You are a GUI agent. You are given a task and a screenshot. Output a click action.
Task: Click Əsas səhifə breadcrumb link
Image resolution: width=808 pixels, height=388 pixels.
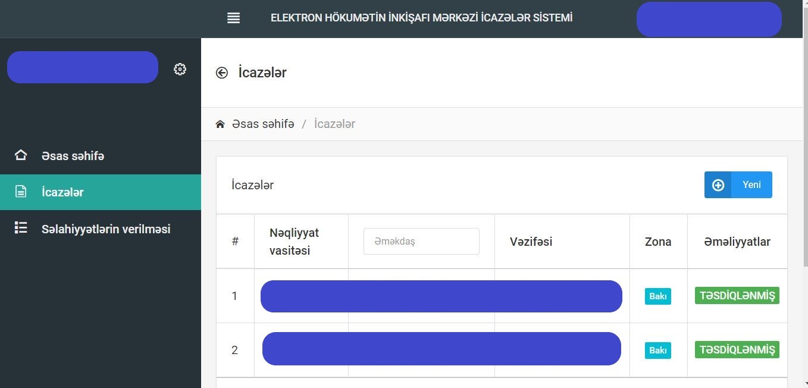coord(263,124)
